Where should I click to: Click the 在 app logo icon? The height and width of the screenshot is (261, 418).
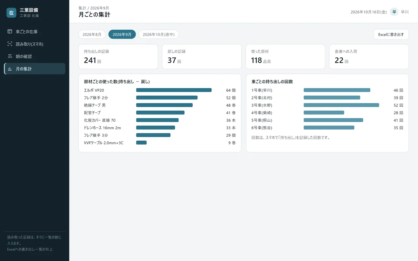click(x=11, y=13)
